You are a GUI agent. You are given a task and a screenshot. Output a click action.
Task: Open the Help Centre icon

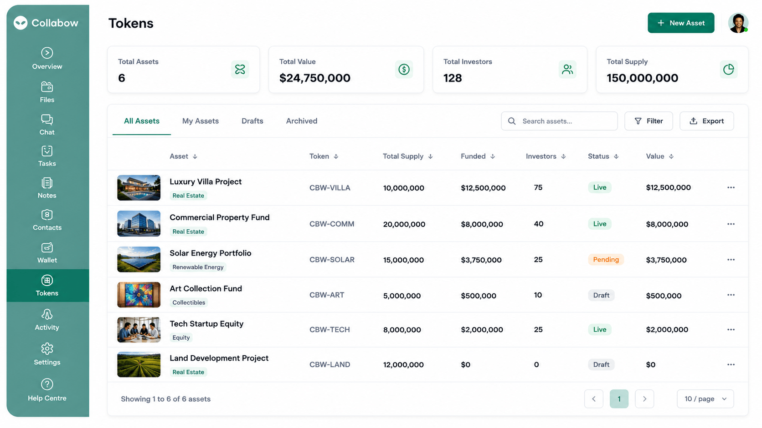point(47,384)
